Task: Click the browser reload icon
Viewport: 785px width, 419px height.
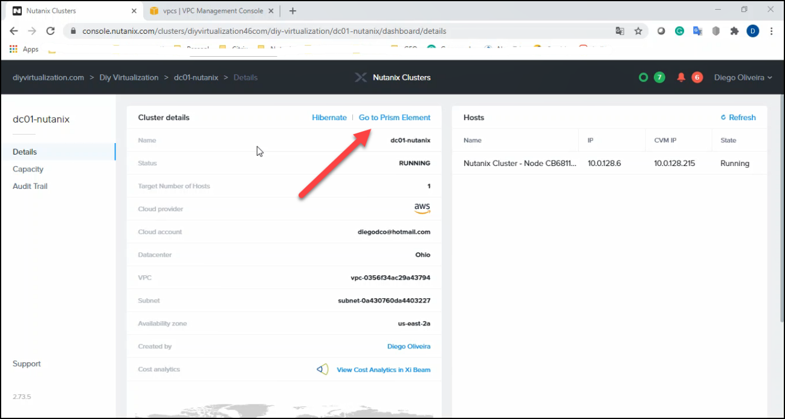Action: [x=51, y=31]
